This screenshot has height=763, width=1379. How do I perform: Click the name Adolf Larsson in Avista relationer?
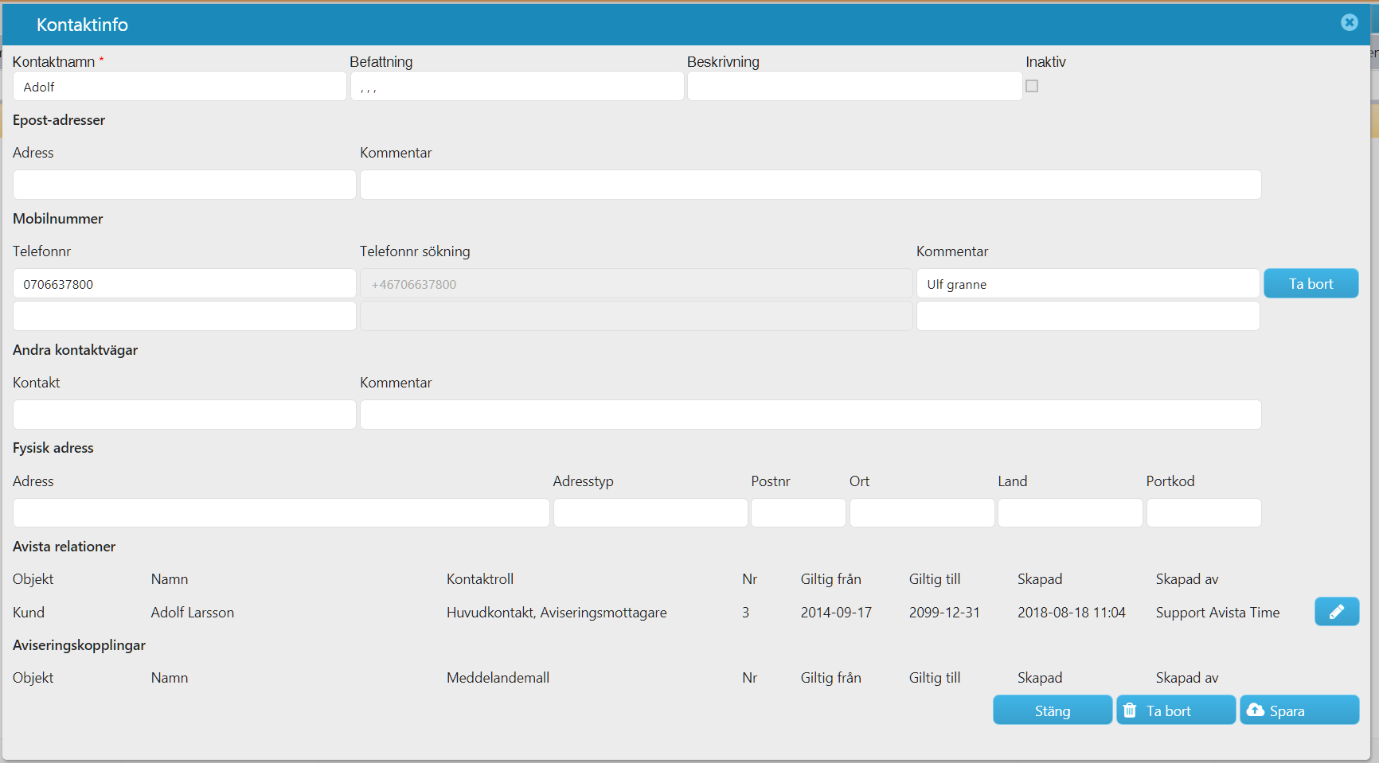193,613
